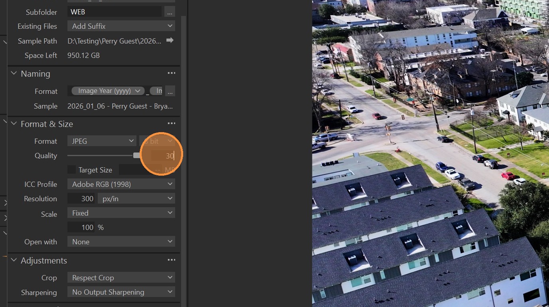Click the Existing Files label

pos(37,26)
